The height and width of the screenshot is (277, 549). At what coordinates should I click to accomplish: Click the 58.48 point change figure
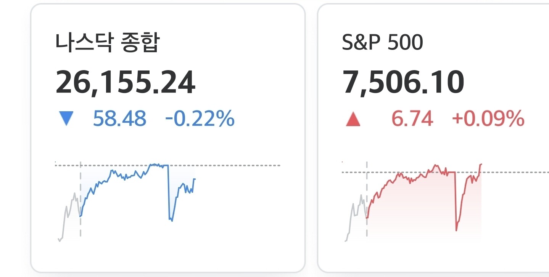click(x=120, y=119)
